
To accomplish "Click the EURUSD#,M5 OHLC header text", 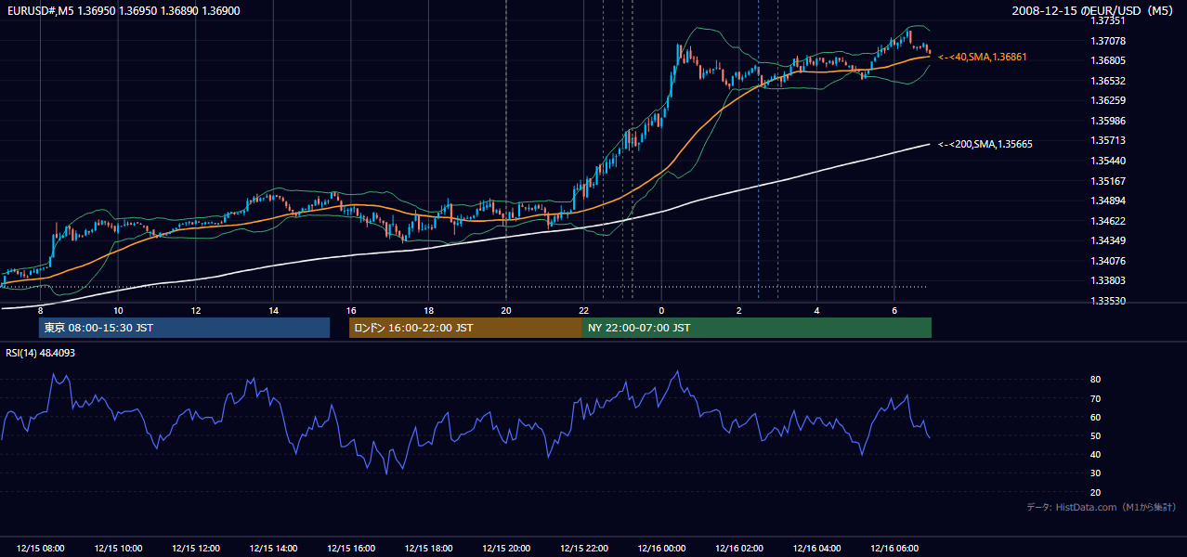I will (x=123, y=9).
